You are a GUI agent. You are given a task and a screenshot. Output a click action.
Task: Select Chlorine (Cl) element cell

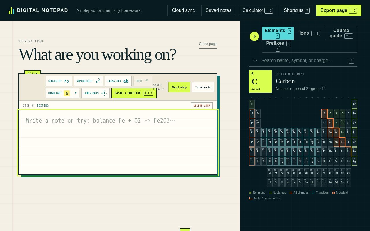click(348, 123)
